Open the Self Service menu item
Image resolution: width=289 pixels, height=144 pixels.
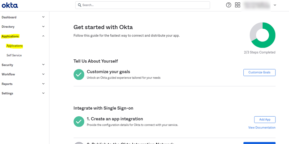coord(14,55)
